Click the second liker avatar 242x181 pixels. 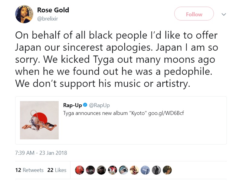90,170
